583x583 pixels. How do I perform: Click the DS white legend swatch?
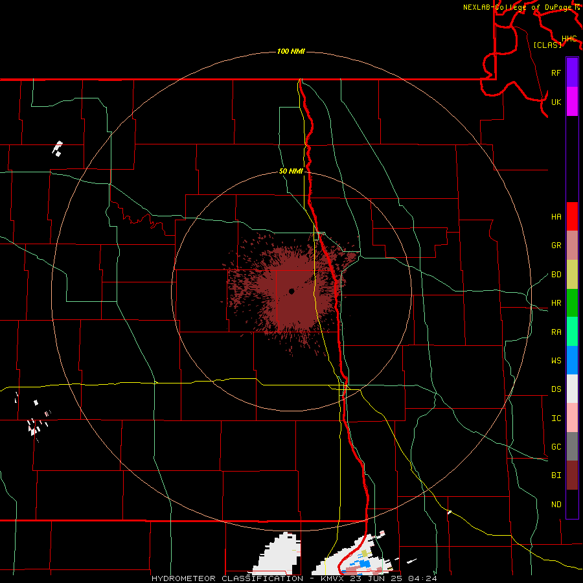[572, 389]
